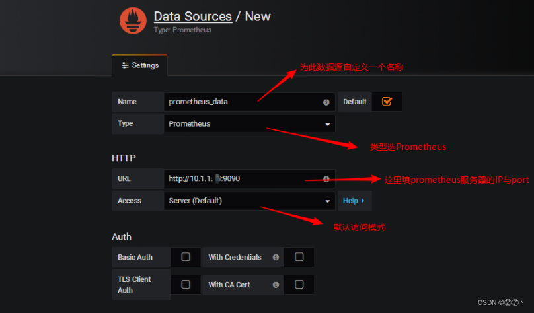Click the Name input field prometheus_data
Screen dimensions: 534x313
(250, 102)
